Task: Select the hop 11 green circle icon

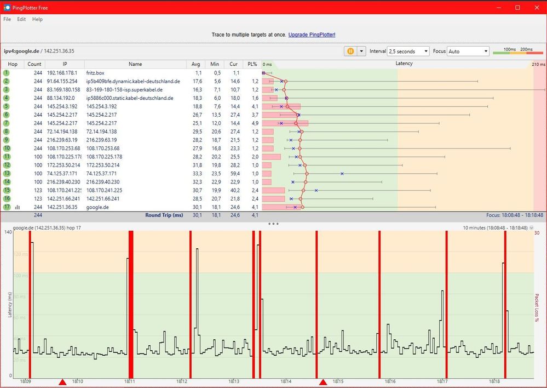Action: click(x=7, y=157)
